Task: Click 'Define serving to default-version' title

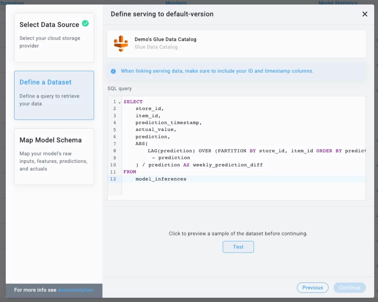Action: [x=162, y=14]
